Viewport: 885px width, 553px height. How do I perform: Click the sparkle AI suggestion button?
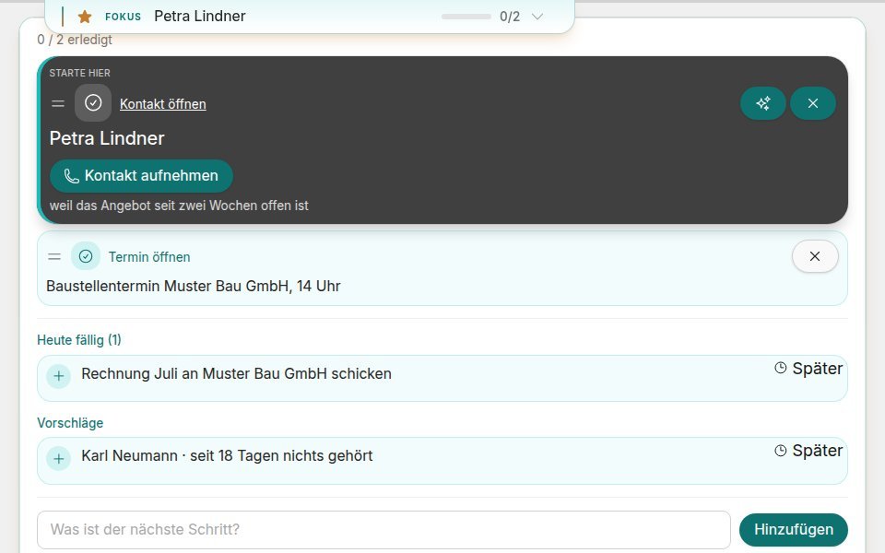[763, 103]
